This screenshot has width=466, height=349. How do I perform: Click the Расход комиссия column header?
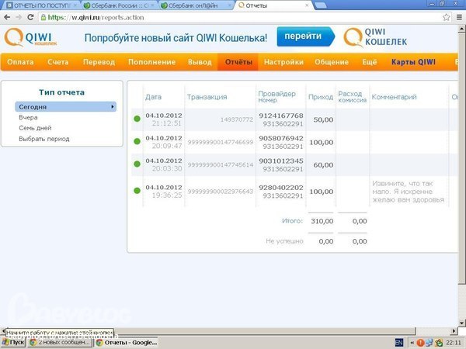click(352, 96)
